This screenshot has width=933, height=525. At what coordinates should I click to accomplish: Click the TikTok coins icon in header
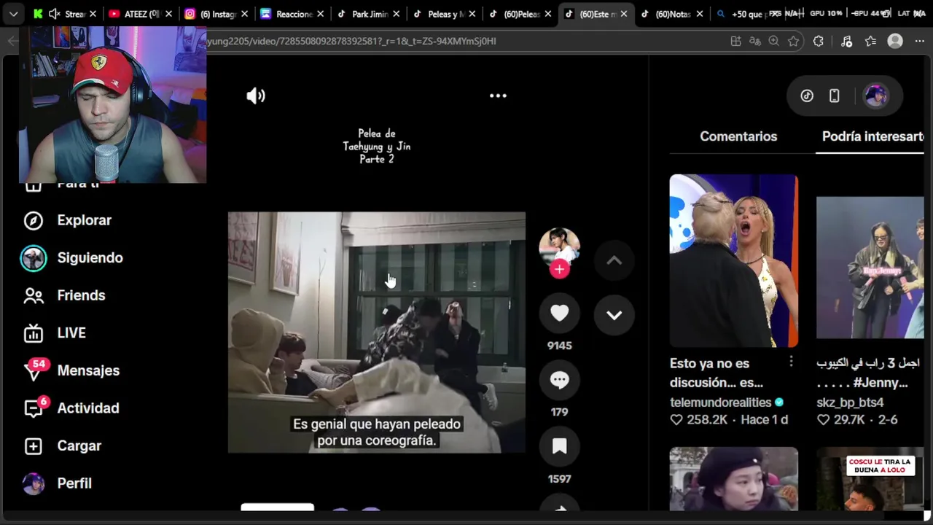point(807,96)
